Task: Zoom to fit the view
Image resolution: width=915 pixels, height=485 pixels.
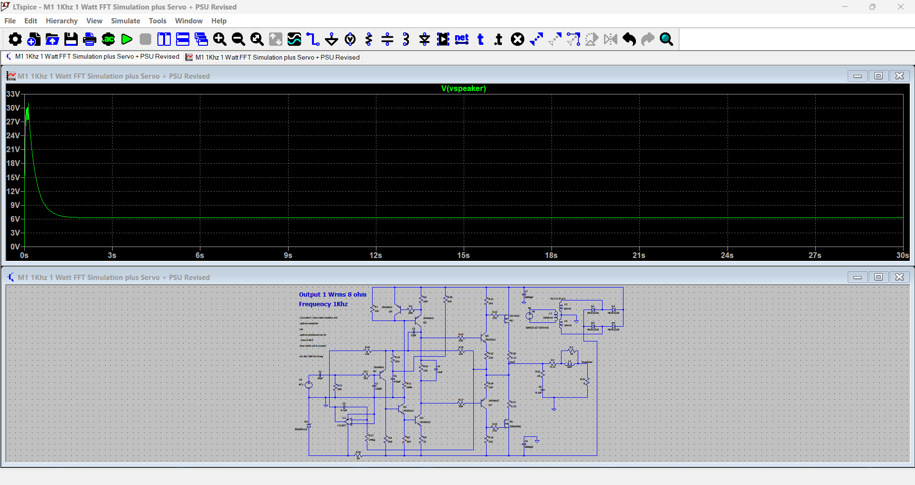Action: 257,39
